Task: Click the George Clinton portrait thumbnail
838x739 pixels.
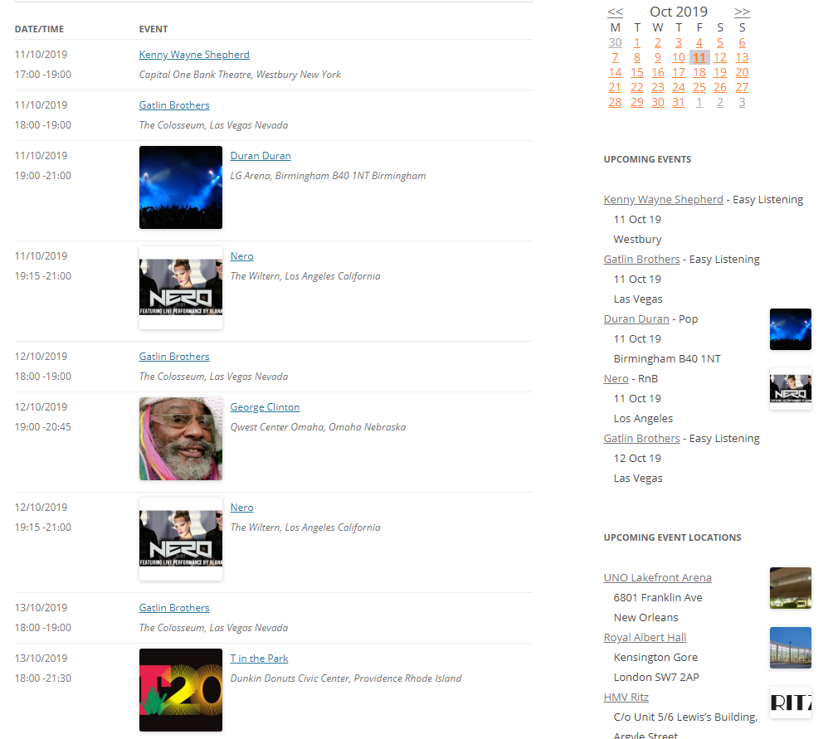Action: tap(181, 439)
